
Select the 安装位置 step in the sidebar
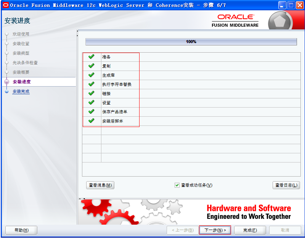(21, 43)
